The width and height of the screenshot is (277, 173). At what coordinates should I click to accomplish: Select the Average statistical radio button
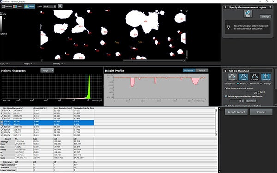[x=261, y=84]
